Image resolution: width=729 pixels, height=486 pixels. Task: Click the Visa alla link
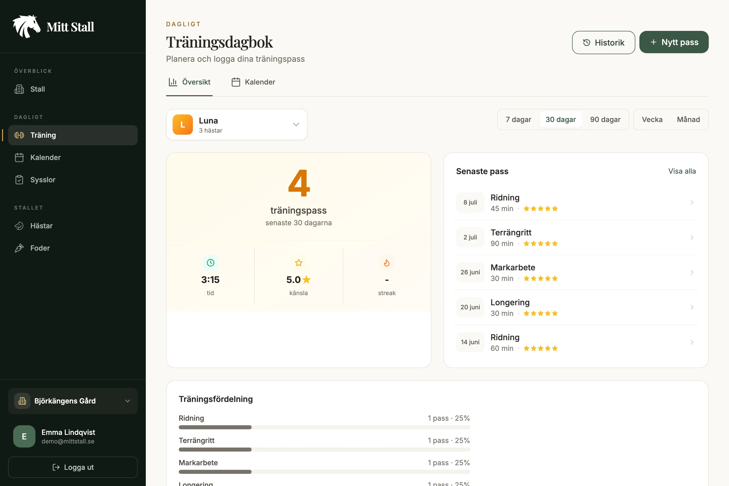coord(682,171)
